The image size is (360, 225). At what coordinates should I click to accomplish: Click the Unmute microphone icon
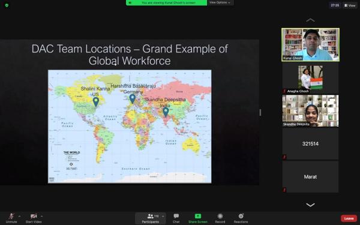click(x=11, y=216)
